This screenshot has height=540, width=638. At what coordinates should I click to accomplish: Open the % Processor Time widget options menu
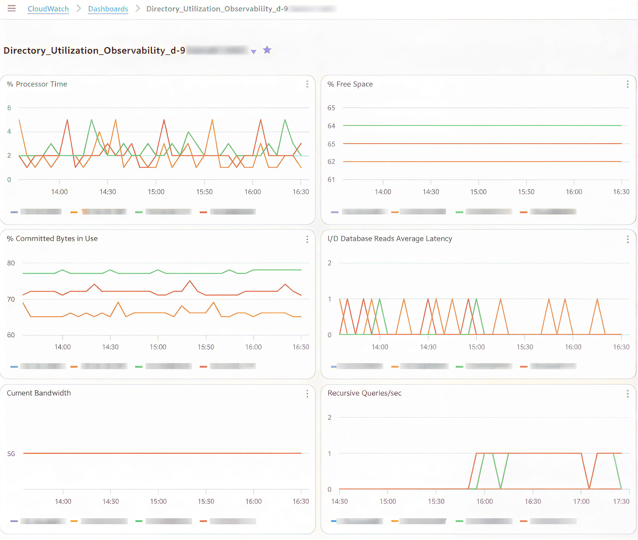(307, 84)
